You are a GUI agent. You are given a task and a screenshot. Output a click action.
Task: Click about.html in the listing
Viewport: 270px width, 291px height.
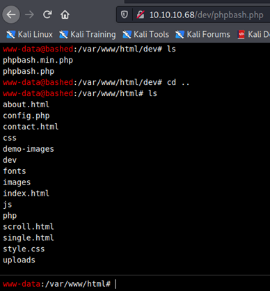click(26, 104)
